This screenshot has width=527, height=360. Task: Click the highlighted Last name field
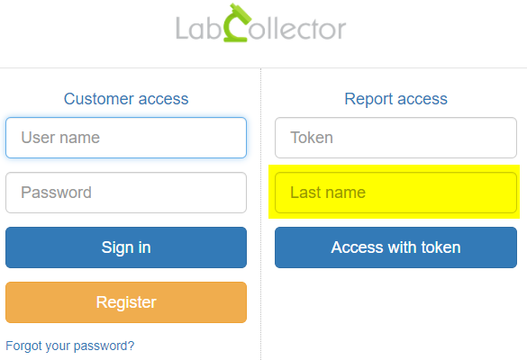(x=395, y=193)
